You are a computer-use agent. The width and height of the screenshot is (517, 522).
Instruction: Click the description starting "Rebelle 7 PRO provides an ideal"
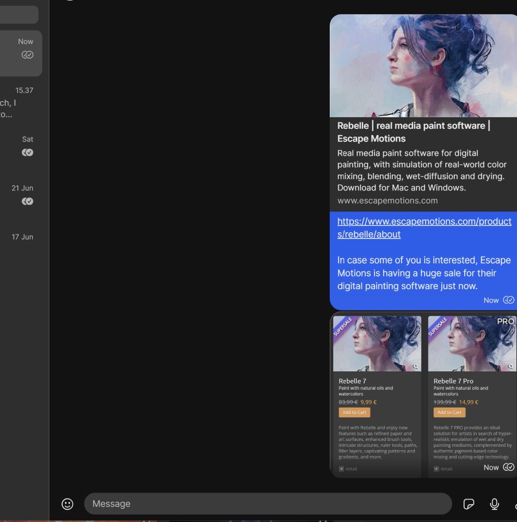point(473,442)
